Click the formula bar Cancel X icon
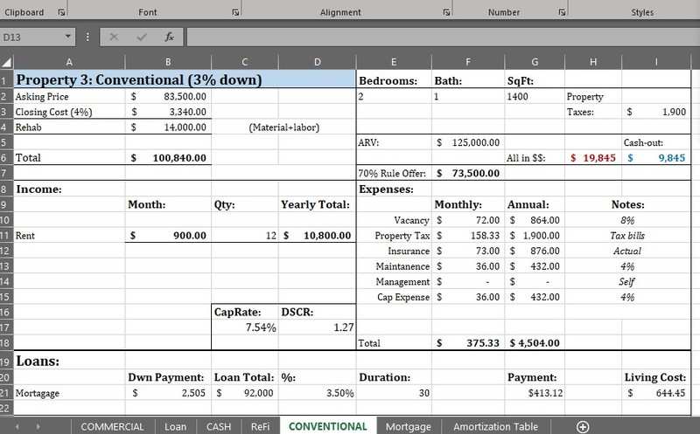The width and height of the screenshot is (700, 434). click(114, 38)
